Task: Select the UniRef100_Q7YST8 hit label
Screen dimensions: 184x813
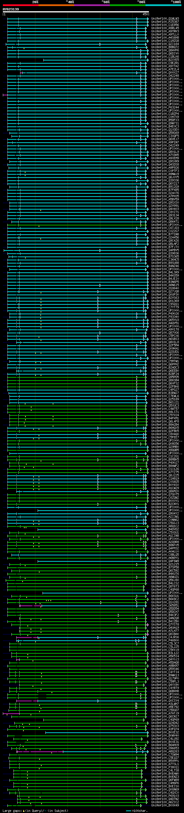Action: click(x=165, y=625)
